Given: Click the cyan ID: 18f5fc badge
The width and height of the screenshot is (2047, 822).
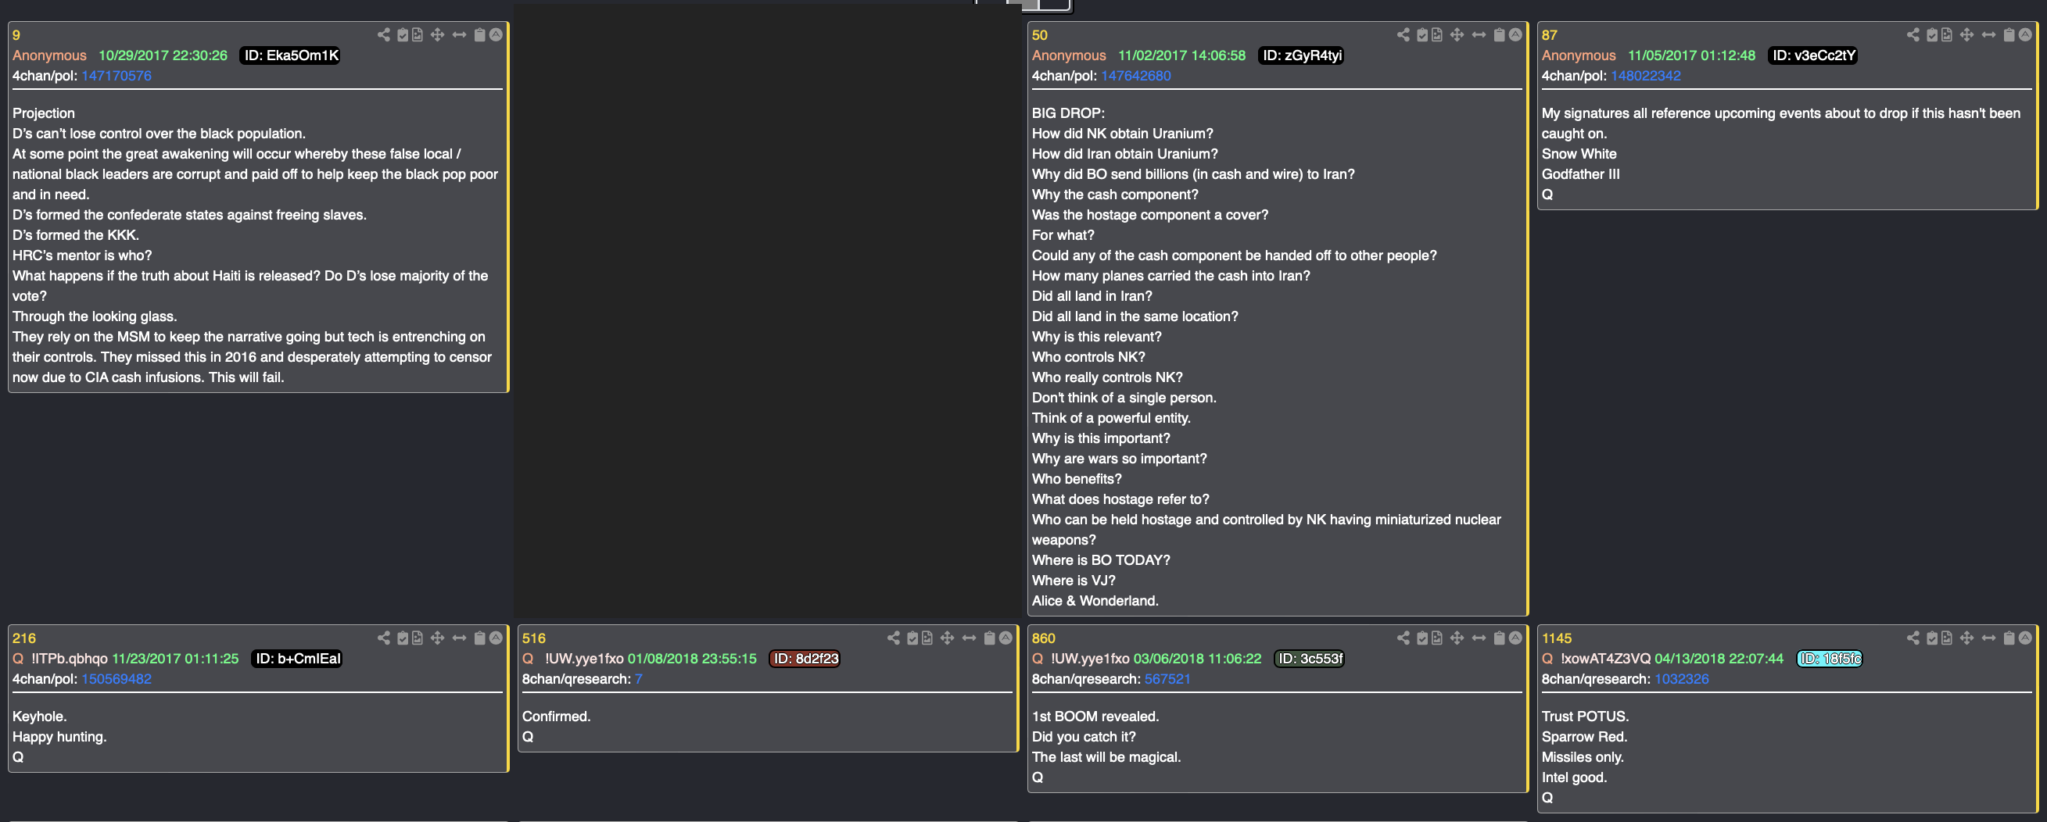Looking at the screenshot, I should point(1830,659).
